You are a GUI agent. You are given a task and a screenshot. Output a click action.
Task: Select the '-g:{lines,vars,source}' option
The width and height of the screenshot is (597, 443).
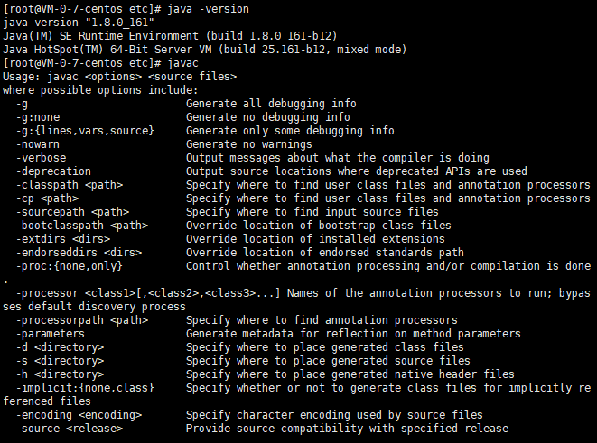85,131
